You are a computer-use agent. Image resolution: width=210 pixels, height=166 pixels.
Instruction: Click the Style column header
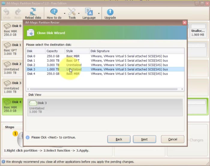click(77, 51)
